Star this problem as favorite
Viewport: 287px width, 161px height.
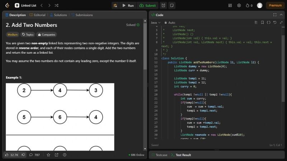pos(48,155)
